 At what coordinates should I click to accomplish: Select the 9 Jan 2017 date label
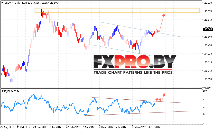coord(55,127)
